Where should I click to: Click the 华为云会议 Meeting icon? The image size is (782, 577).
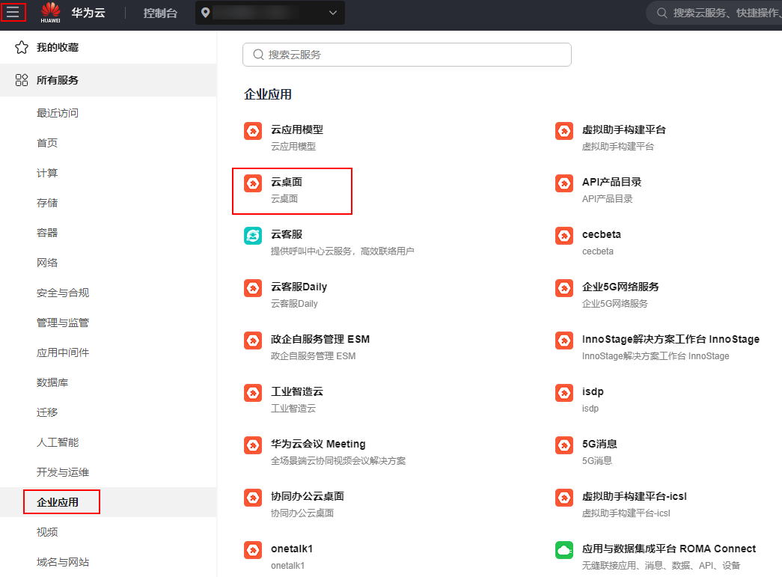click(x=253, y=445)
